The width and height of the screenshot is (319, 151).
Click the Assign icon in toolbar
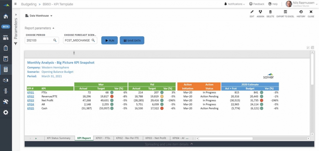coord(260,12)
